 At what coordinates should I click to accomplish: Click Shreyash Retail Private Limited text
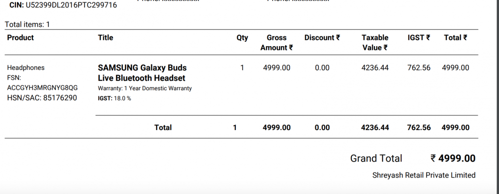pos(424,175)
